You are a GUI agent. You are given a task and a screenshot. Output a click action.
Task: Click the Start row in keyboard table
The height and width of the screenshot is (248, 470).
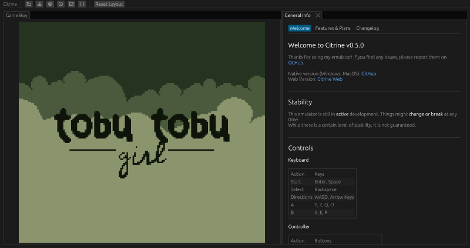point(322,182)
